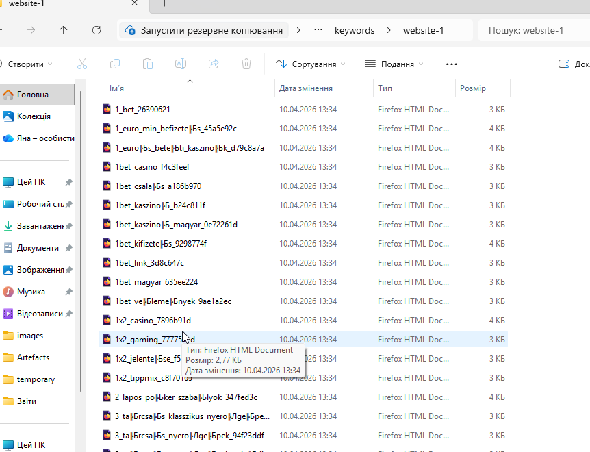The image size is (590, 452).
Task: Open dropdown chevron after keywords breadcrumb
Action: pyautogui.click(x=389, y=30)
